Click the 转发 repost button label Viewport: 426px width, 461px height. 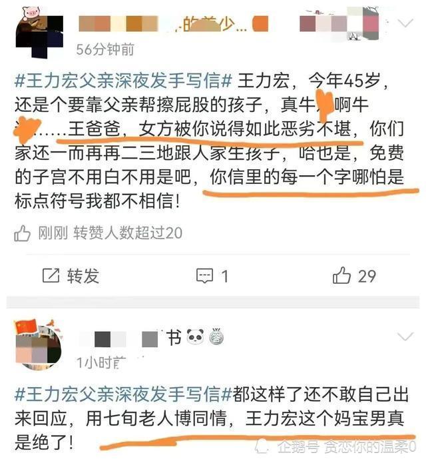83,276
